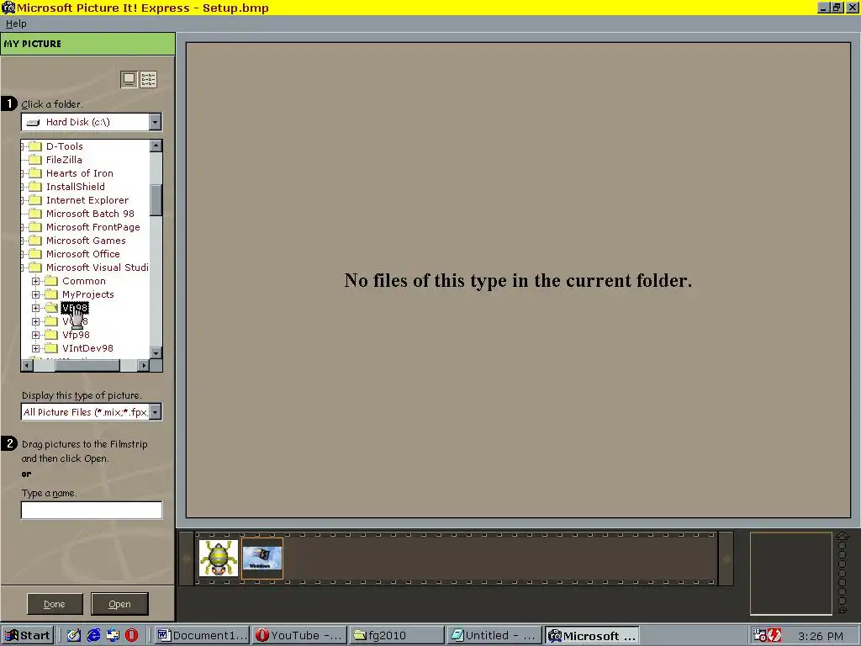Click the Type a name input field
861x646 pixels.
coord(92,510)
